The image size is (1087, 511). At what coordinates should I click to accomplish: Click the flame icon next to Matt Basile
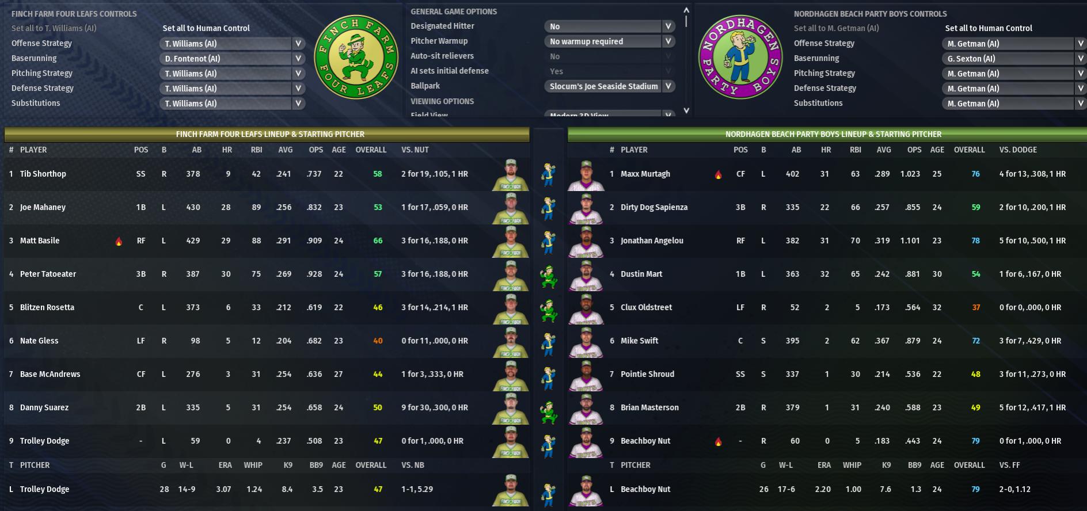pyautogui.click(x=119, y=242)
